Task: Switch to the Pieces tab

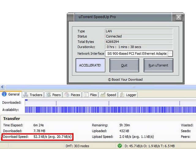Action: click(72, 95)
